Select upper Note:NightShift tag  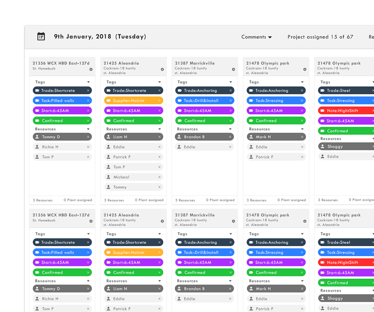(x=346, y=110)
